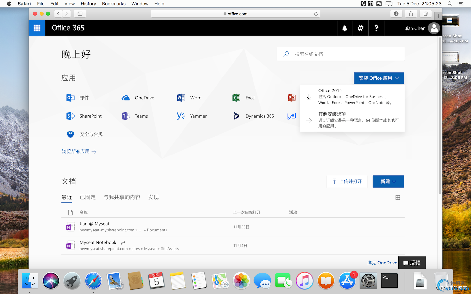Click the whiteboard app icon beside Dynamics 365
Screen dimensions: 471x294
291,116
